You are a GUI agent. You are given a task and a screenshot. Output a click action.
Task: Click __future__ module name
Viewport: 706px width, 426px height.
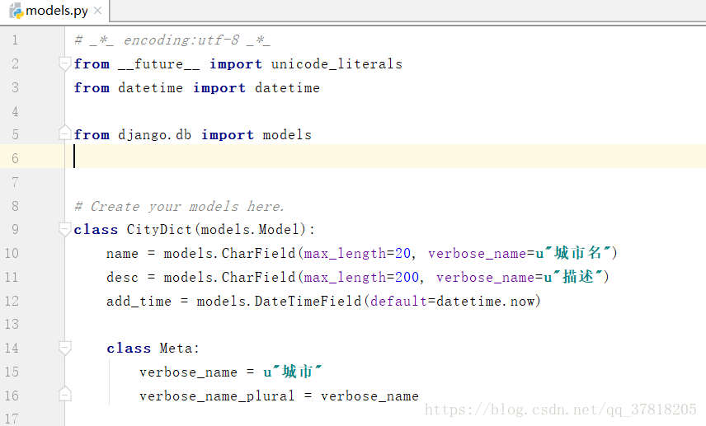pos(159,64)
